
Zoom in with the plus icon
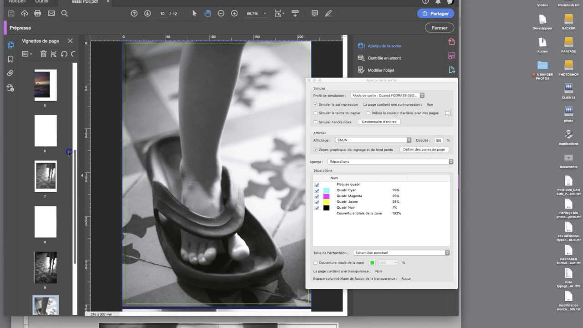pyautogui.click(x=234, y=14)
